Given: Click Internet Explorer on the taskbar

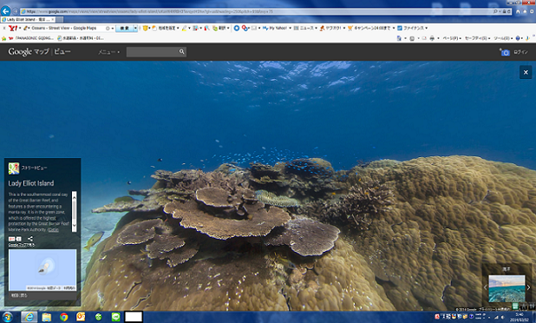Looking at the screenshot, I should click(29, 317).
